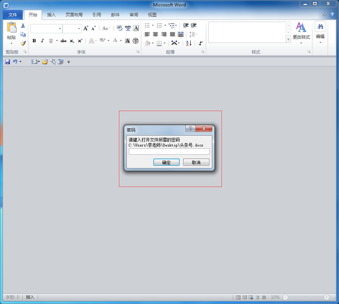The image size is (339, 304).
Task: Click the zoom slider in status bar
Action: (x=306, y=297)
